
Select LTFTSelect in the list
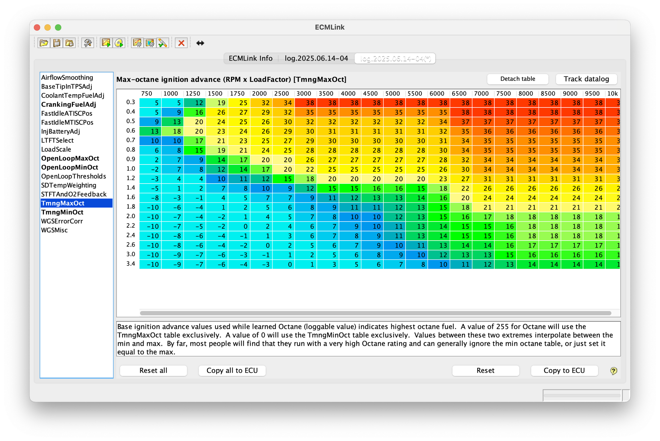pyautogui.click(x=77, y=140)
